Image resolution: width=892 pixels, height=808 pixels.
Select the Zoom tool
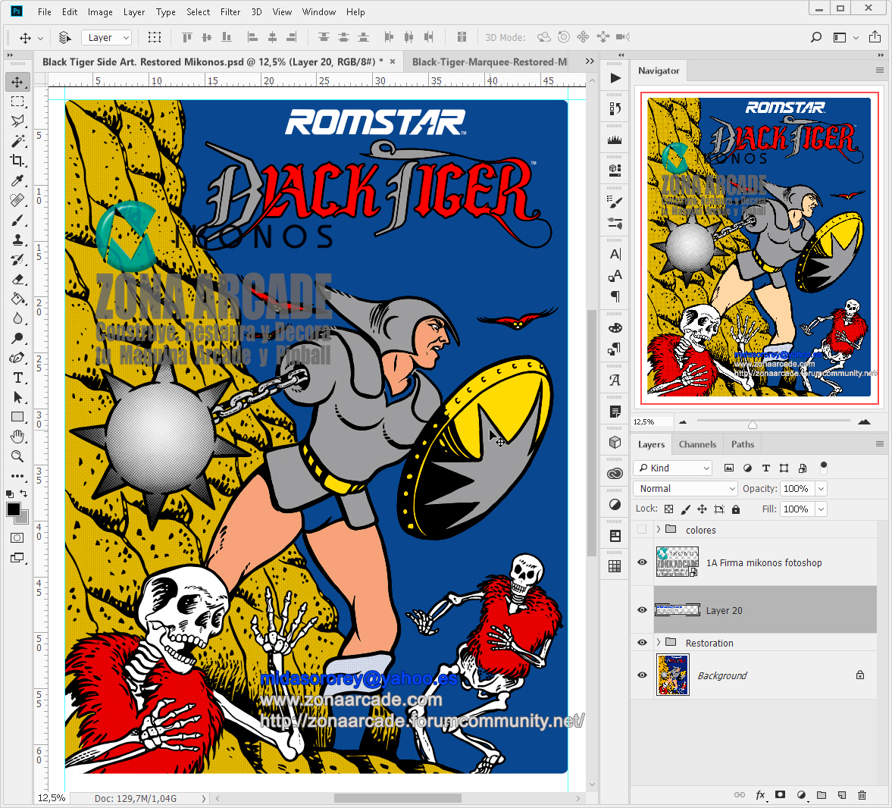click(17, 456)
